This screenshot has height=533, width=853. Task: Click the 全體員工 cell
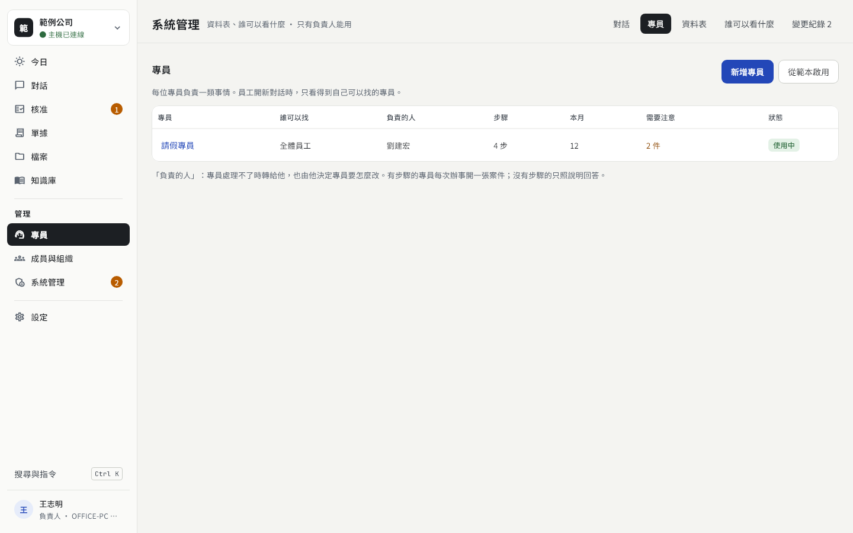point(295,146)
